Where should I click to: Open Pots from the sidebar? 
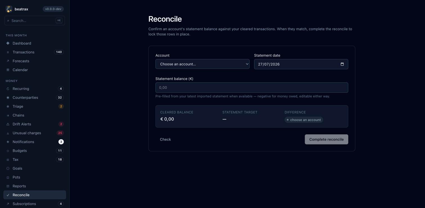click(35, 177)
